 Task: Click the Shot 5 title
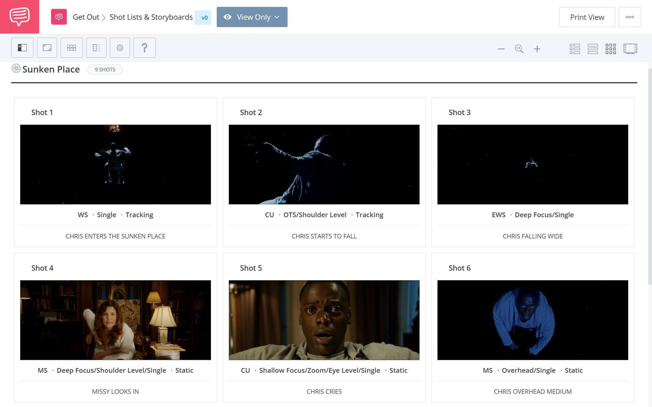click(x=251, y=268)
